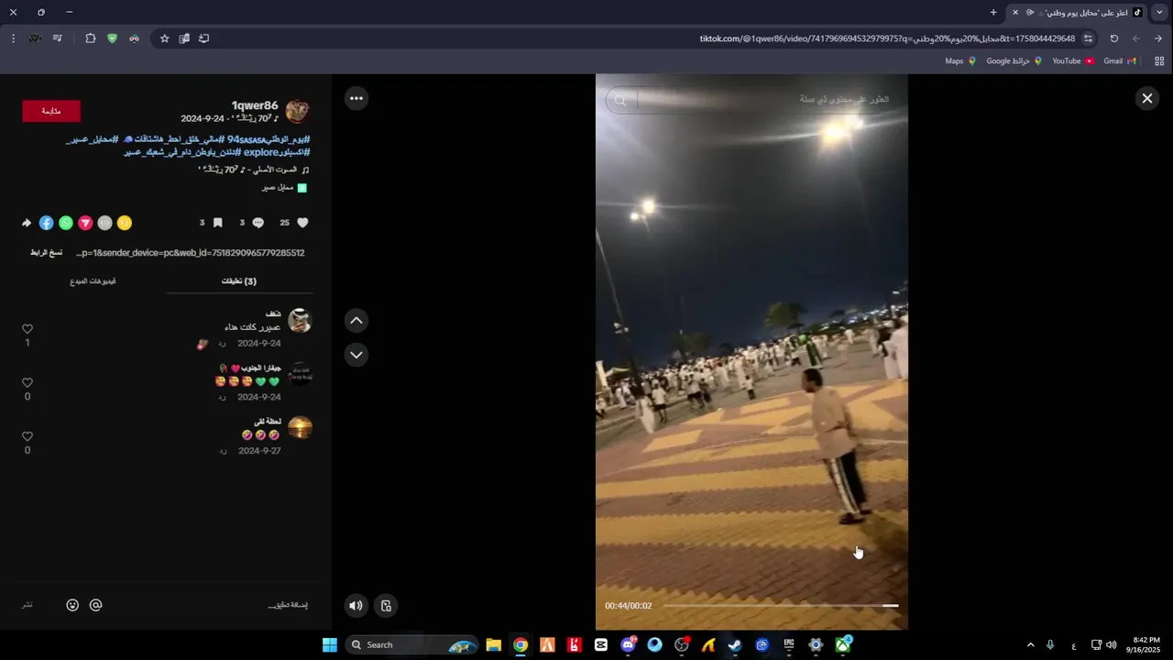Click the yellow repost share icon
This screenshot has height=660, width=1173.
click(x=125, y=223)
